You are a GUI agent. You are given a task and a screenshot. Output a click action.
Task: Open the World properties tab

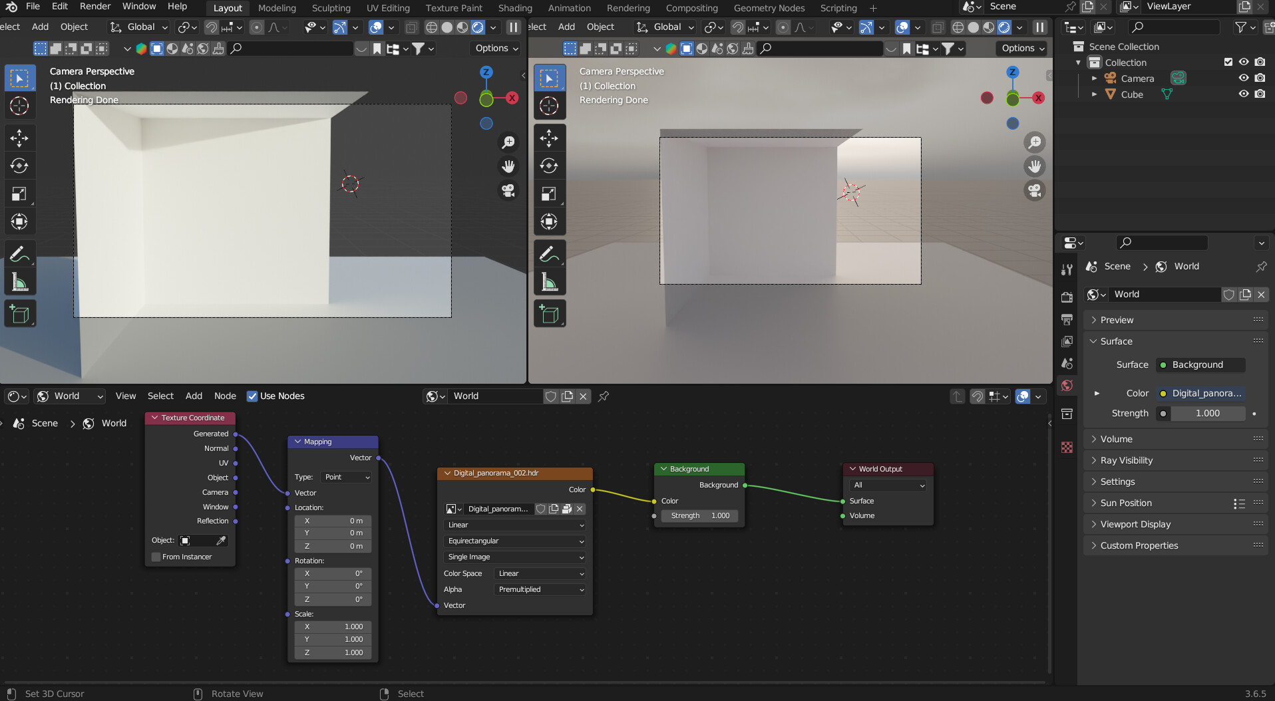(x=1067, y=386)
